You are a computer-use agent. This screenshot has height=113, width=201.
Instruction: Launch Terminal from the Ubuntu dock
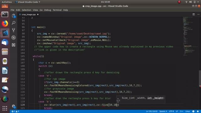click(x=5, y=14)
